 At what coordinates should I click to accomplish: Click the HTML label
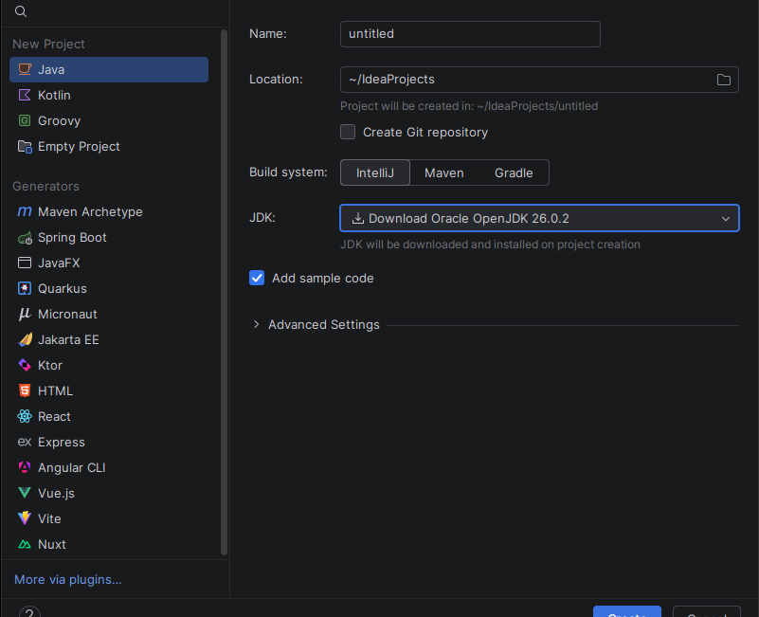55,391
